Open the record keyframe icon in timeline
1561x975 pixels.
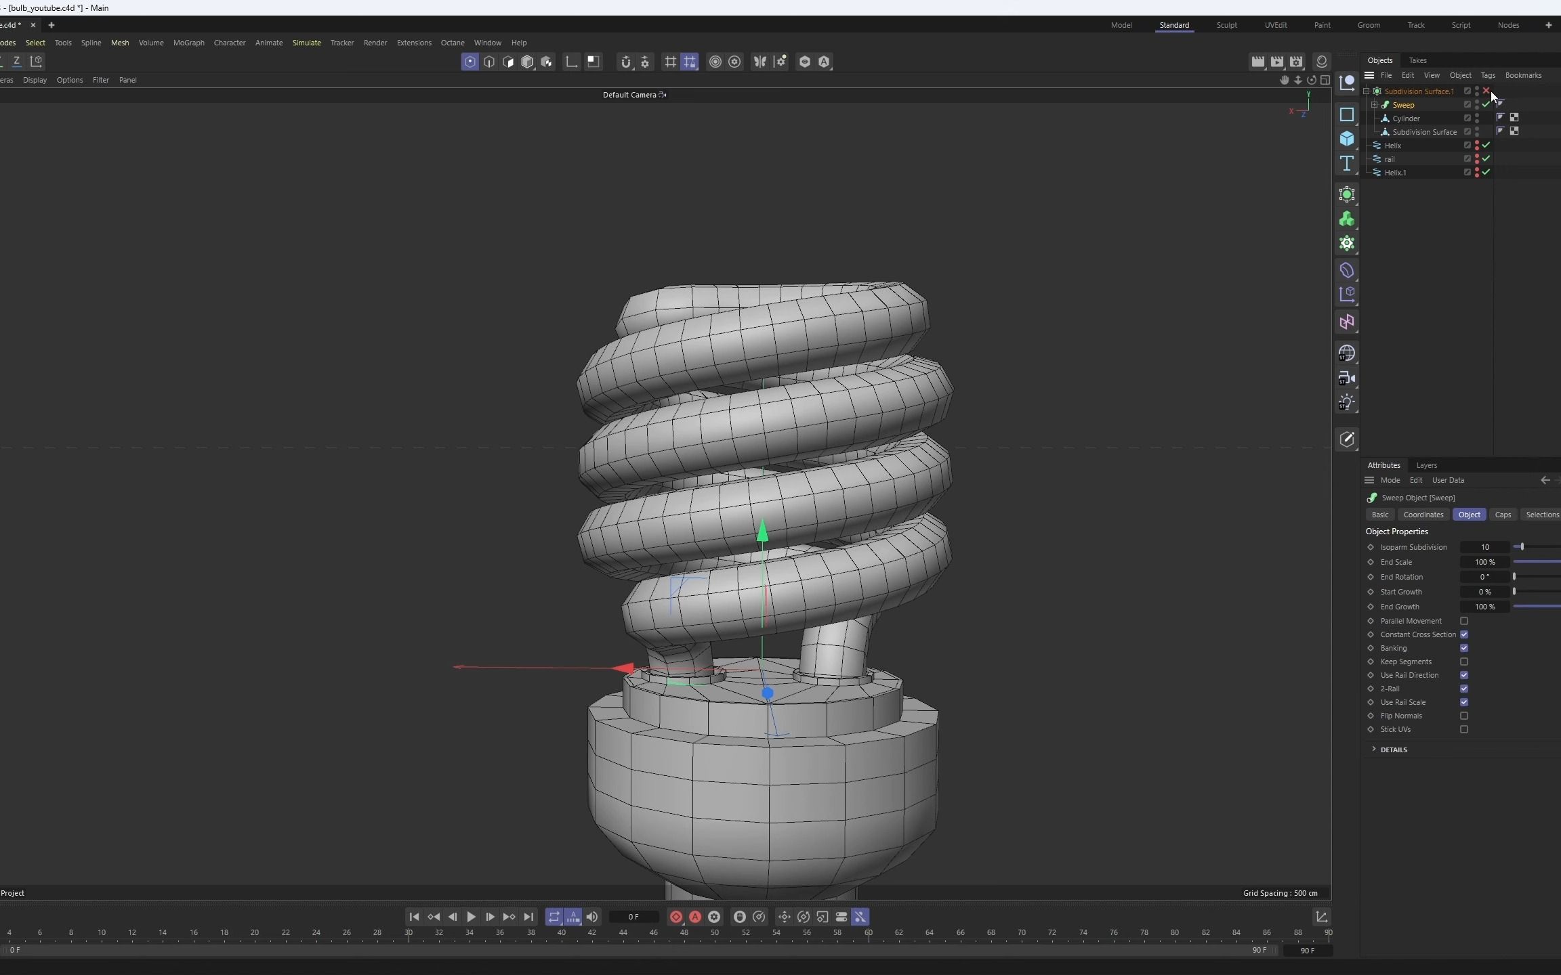[675, 917]
